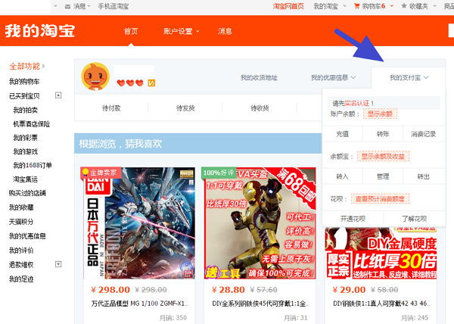
Task: Open the 我的淘宝 dropdown in top bar
Action: click(329, 6)
